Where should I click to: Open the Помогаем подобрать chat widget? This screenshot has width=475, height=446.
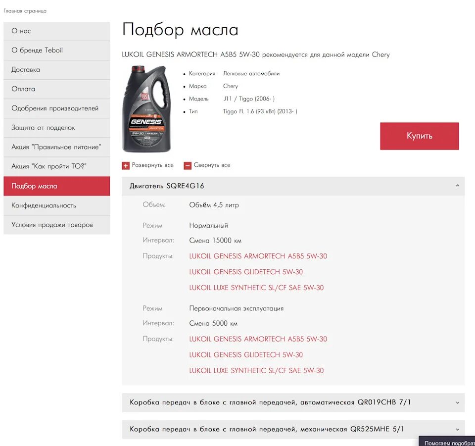[x=447, y=441]
